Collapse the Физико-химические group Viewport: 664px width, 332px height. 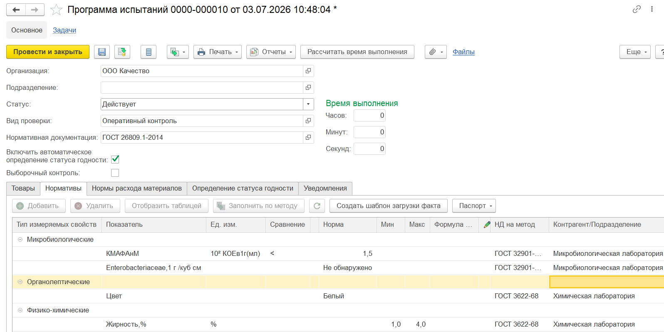(x=20, y=310)
